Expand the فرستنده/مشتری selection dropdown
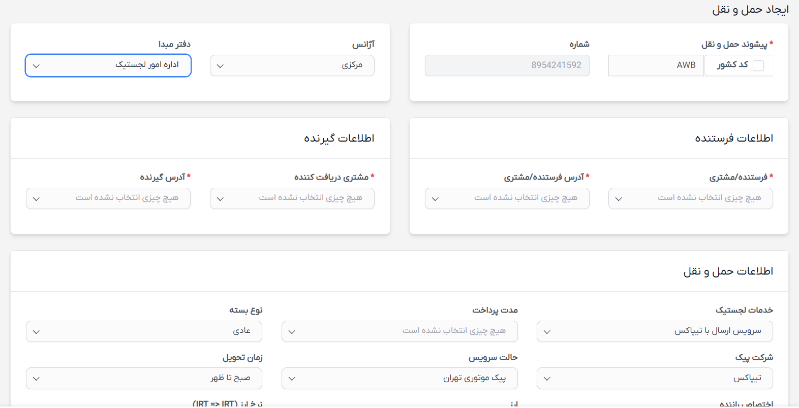The height and width of the screenshot is (408, 799). [691, 198]
